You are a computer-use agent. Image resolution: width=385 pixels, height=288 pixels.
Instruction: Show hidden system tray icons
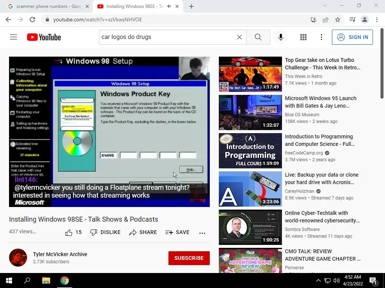(x=318, y=280)
